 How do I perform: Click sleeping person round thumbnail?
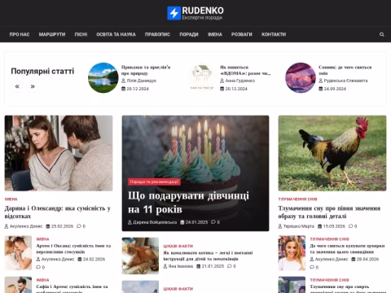click(x=301, y=78)
